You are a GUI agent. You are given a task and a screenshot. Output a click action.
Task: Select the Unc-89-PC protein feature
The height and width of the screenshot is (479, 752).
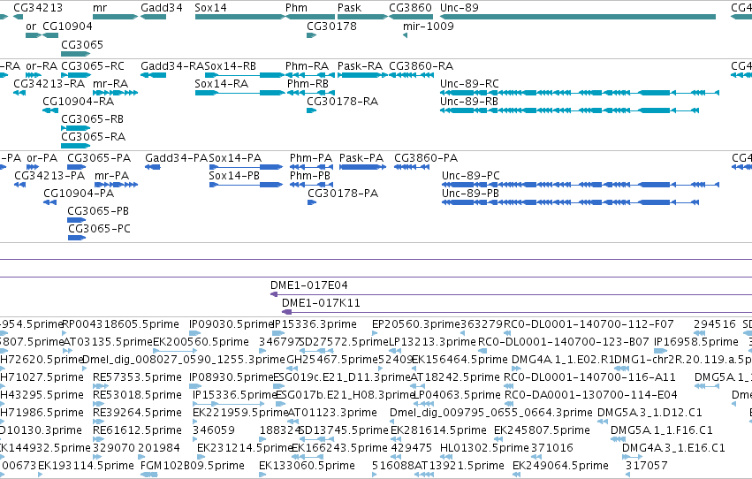[581, 185]
